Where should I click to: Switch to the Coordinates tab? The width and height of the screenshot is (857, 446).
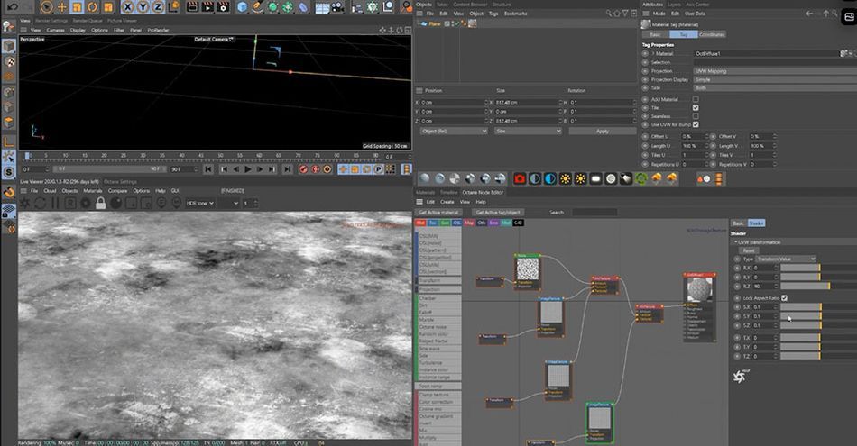pos(712,34)
